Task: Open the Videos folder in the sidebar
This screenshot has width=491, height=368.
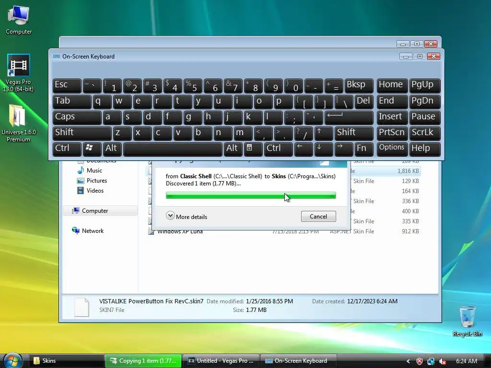Action: (91, 191)
